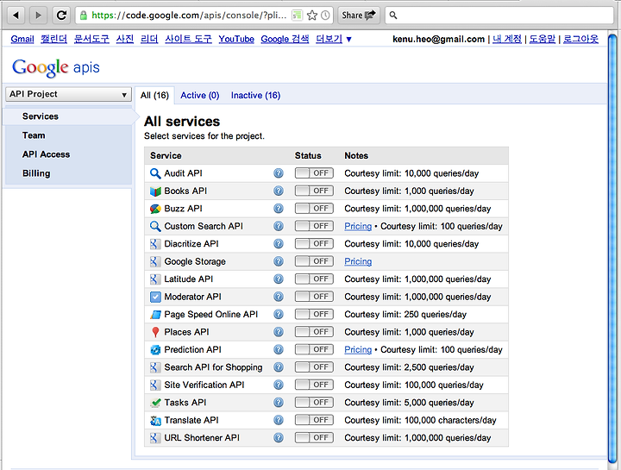Open the API Project dropdown
The height and width of the screenshot is (470, 621).
[68, 94]
